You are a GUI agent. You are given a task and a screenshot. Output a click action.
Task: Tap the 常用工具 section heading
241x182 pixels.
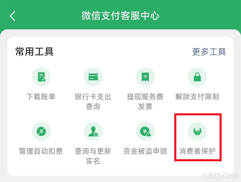coord(34,52)
